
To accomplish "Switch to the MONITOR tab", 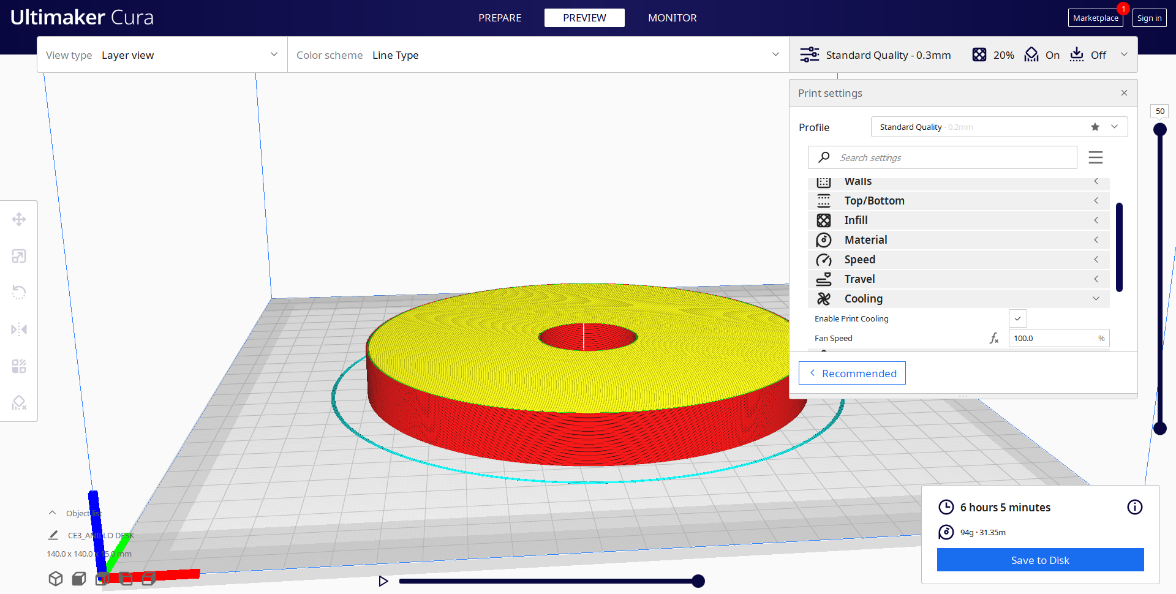I will pos(673,18).
